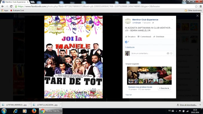203x114 pixels.
Task: Click the manele party poster photo
Action: (x=73, y=57)
